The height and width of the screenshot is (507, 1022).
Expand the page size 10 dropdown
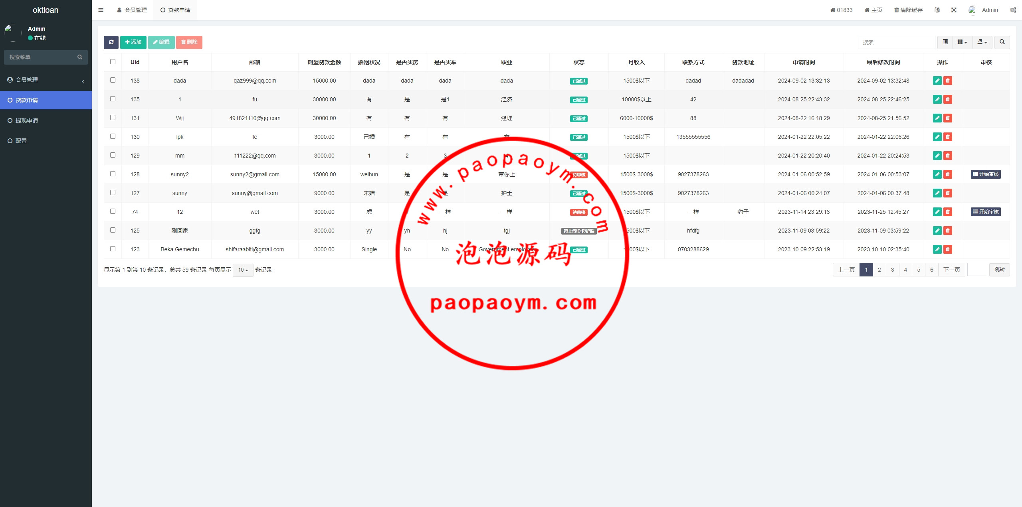243,270
